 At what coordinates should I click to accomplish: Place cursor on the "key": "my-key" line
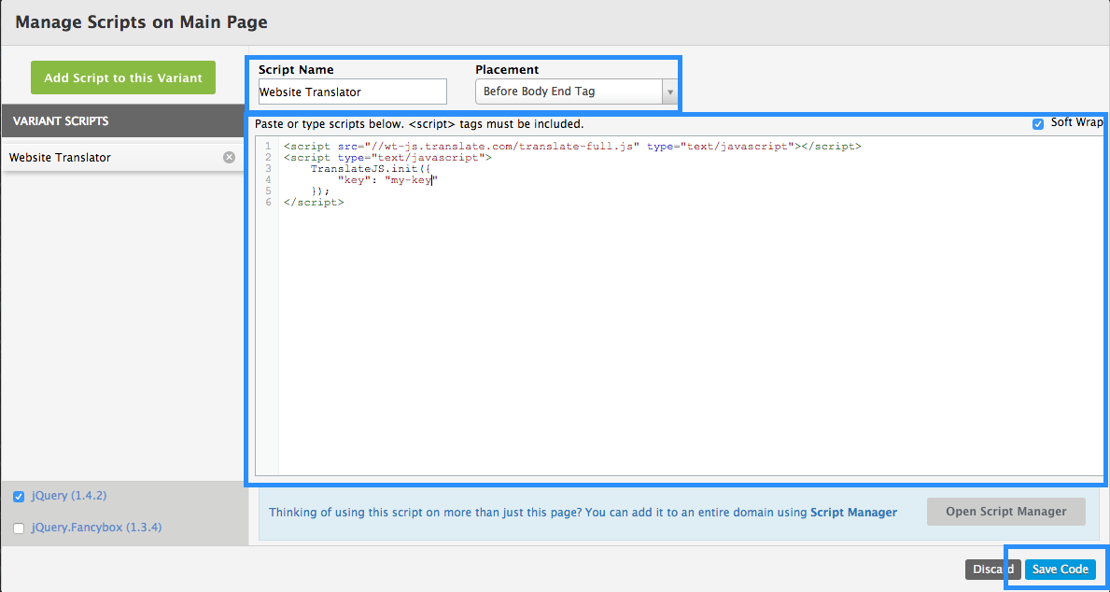[387, 180]
